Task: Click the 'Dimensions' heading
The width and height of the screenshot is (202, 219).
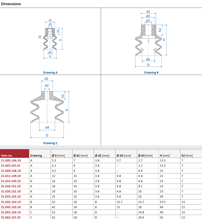Action: (11, 4)
